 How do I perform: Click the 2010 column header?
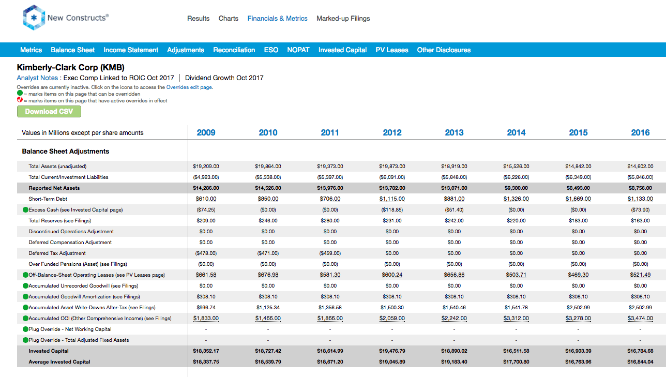pos(268,133)
